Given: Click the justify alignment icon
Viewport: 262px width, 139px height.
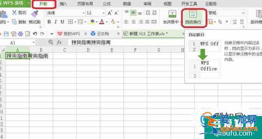Looking at the screenshot, I should 148,22.
